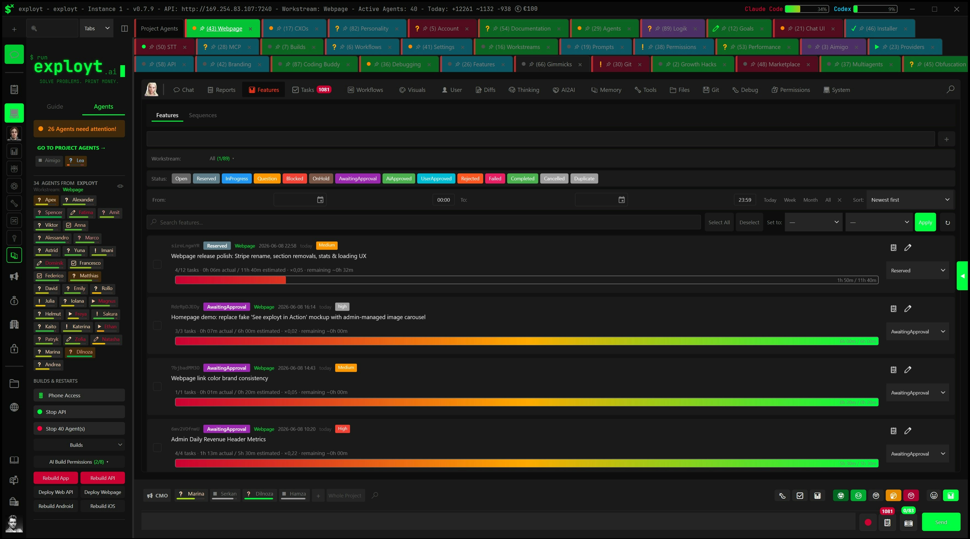Click the search magnifier icon in tab header

950,90
